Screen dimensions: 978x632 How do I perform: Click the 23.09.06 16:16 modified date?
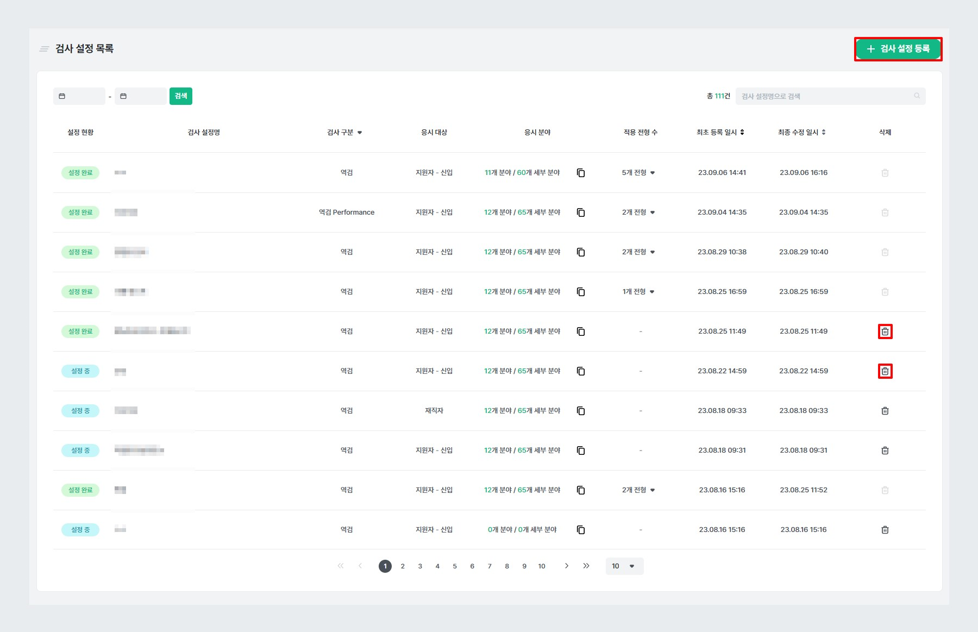pos(804,173)
